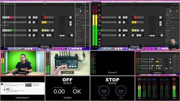Toggle yellow BKGD next transition button in Preview pane

click(x=43, y=22)
